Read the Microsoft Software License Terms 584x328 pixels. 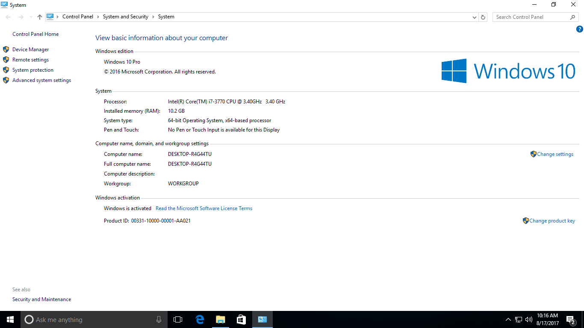tap(204, 208)
